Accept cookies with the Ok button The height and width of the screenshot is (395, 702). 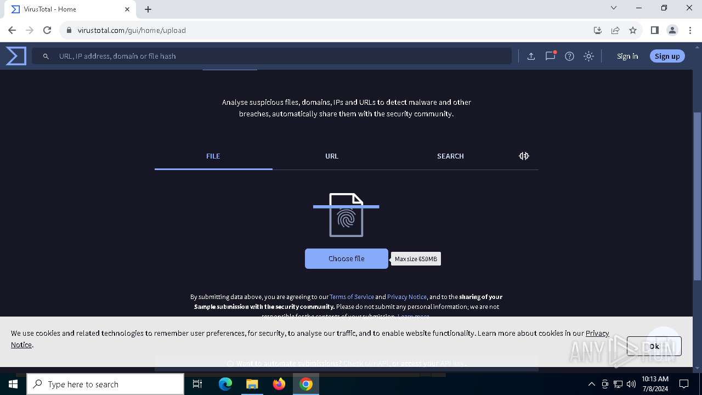pos(654,346)
